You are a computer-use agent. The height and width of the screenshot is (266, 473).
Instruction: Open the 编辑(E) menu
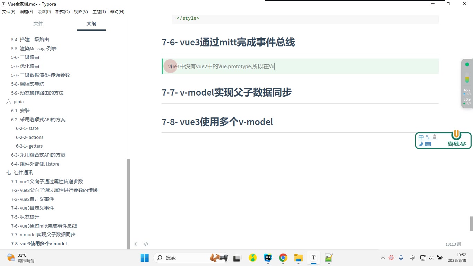tap(26, 12)
